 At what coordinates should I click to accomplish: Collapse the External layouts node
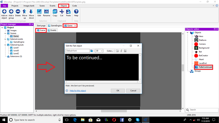pyautogui.click(x=5, y=45)
